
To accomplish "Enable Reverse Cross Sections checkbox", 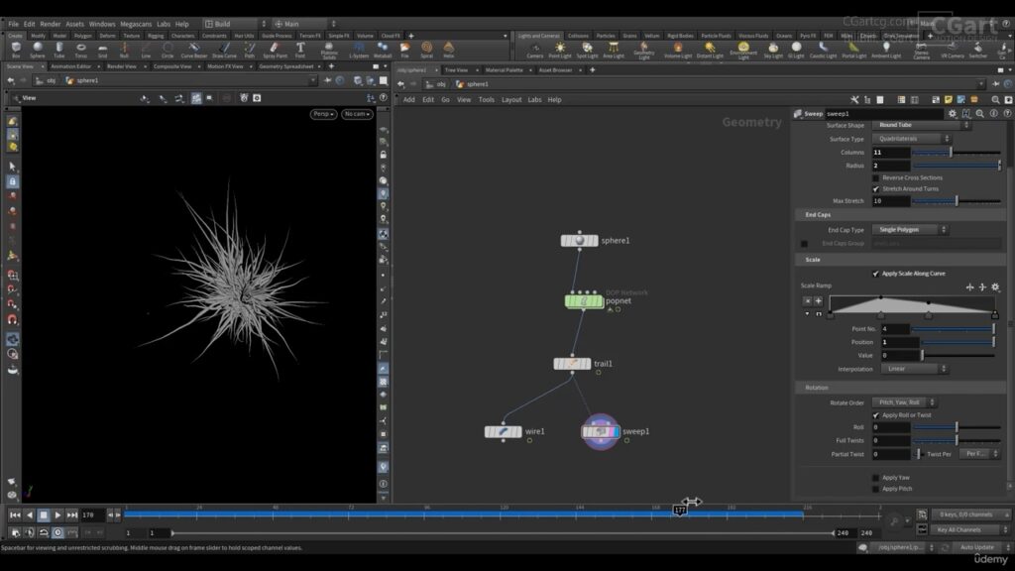I will click(x=876, y=178).
